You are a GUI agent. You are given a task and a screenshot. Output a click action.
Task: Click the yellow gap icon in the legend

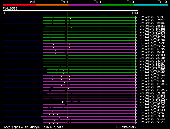tap(22, 127)
